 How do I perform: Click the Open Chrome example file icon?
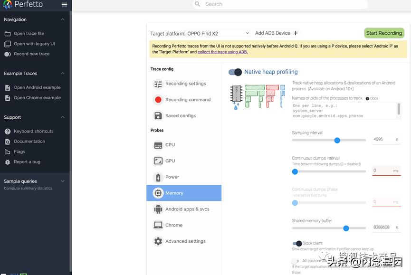(8, 98)
